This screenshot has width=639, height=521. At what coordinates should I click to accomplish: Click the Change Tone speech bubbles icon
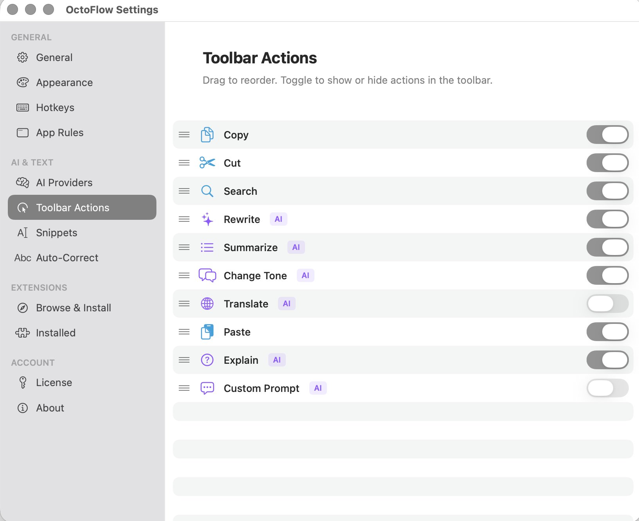click(207, 275)
